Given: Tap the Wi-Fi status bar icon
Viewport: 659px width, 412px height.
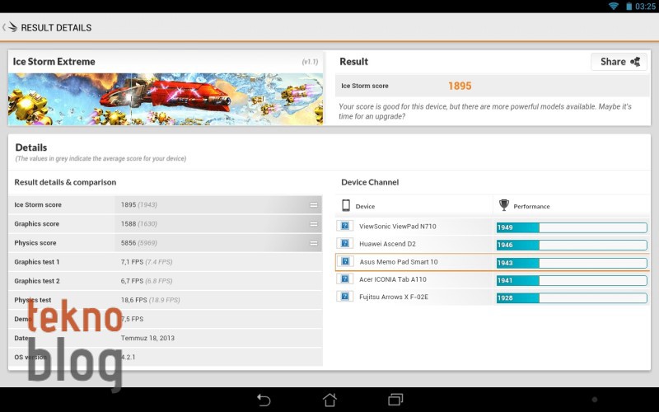Looking at the screenshot, I should click(x=613, y=7).
